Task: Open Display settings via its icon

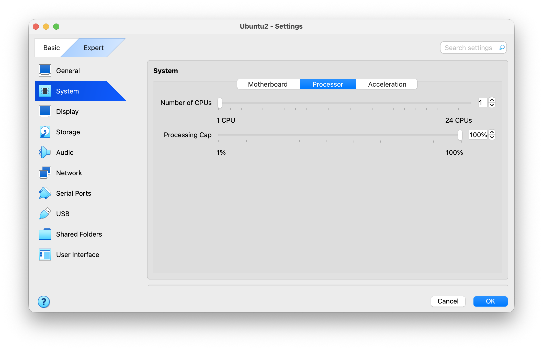Action: pos(45,111)
